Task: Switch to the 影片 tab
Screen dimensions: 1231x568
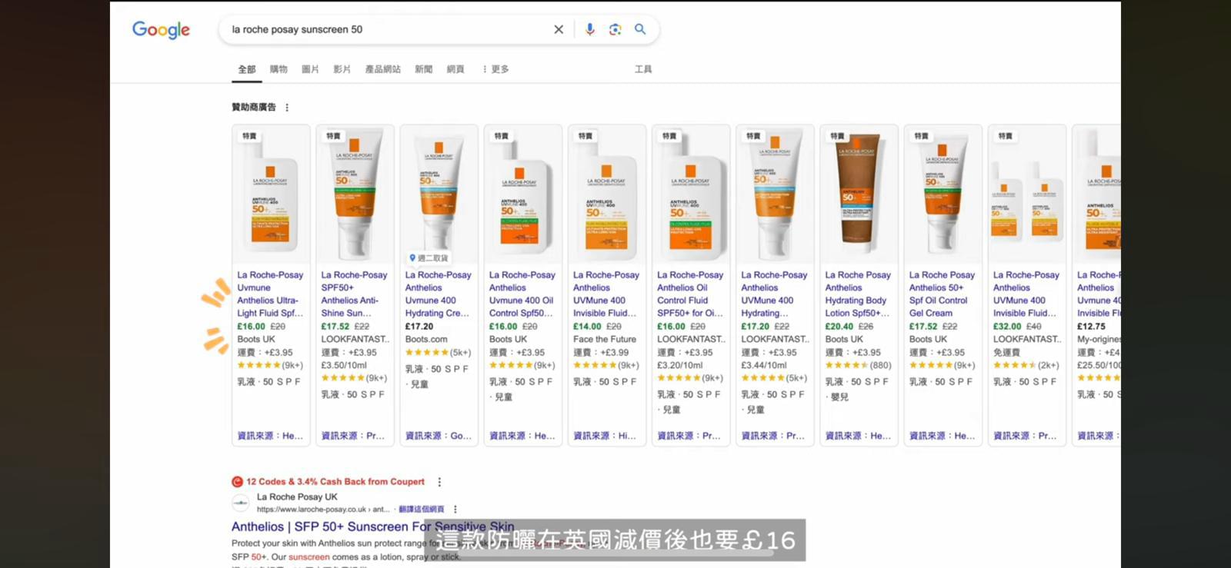Action: pyautogui.click(x=342, y=69)
